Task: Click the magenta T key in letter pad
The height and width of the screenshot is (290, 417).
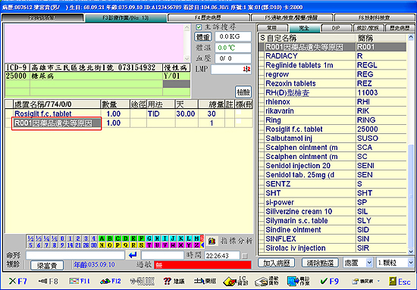Action: 149,245
